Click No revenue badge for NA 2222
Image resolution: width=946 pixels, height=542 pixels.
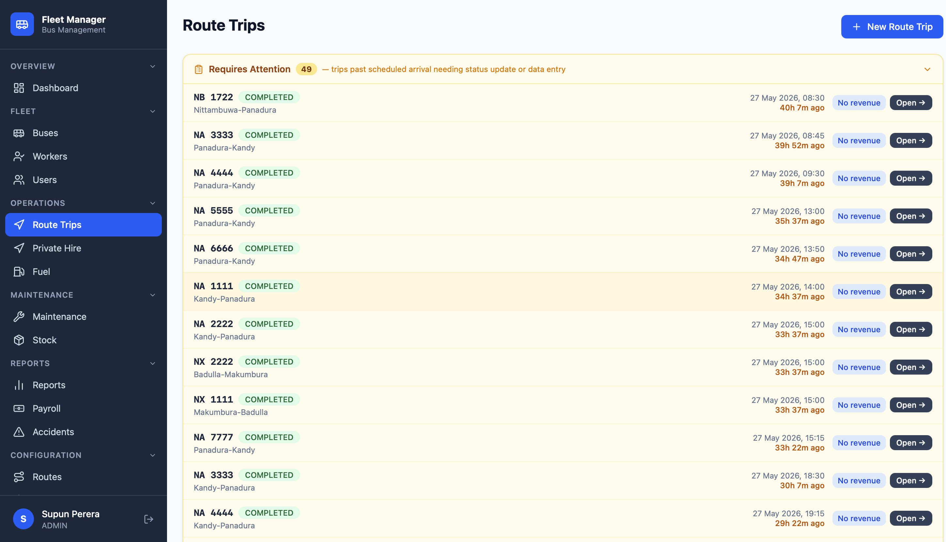click(859, 329)
